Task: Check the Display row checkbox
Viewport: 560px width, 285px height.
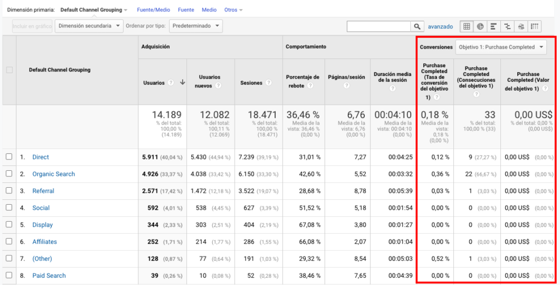Action: click(x=9, y=224)
